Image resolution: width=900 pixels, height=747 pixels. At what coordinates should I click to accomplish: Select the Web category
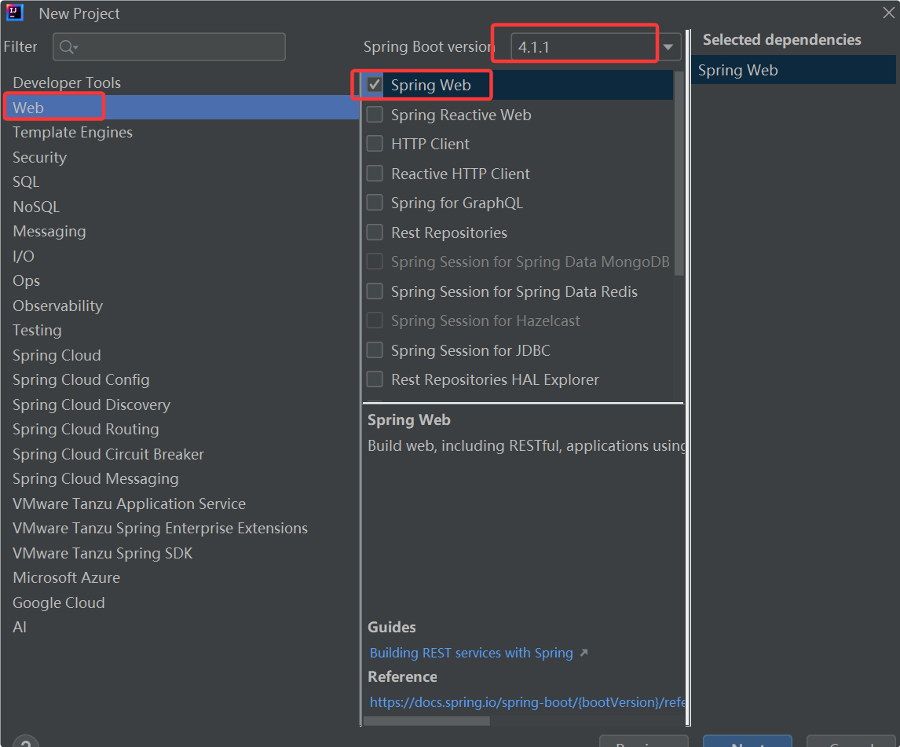point(180,108)
